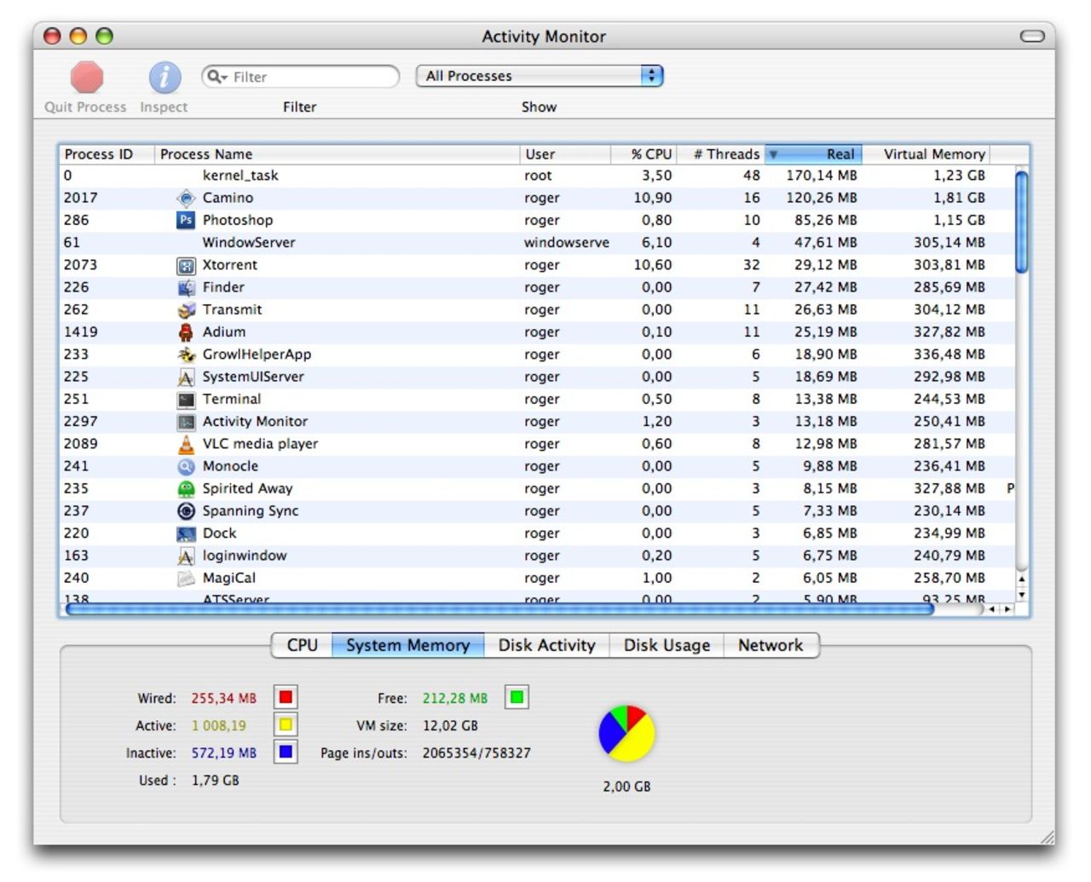Sort by Process Name column header
This screenshot has width=1091, height=882.
(336, 154)
